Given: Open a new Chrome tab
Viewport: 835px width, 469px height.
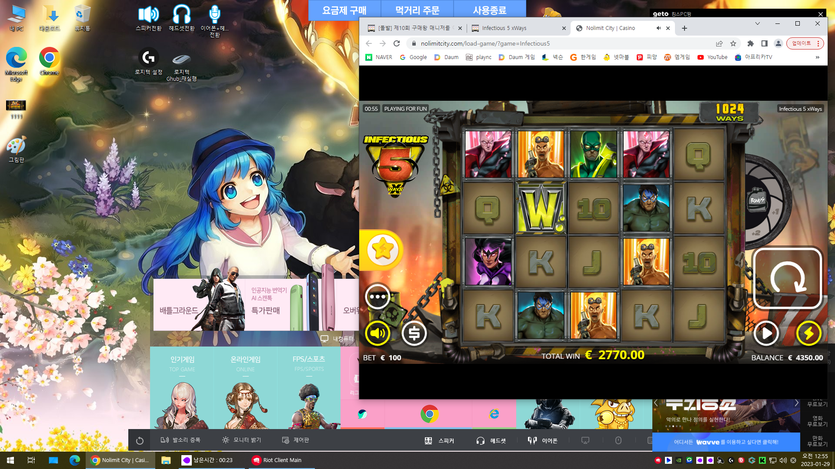Looking at the screenshot, I should [x=685, y=28].
